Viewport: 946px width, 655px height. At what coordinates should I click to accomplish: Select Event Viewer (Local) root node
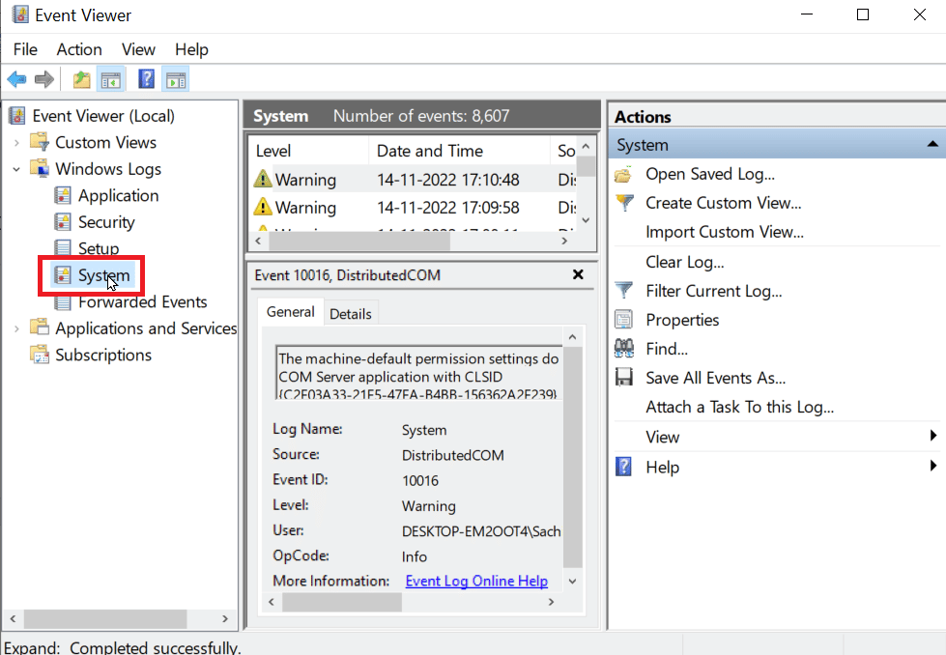[x=103, y=116]
